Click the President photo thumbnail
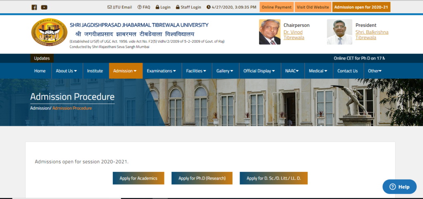 (340, 32)
